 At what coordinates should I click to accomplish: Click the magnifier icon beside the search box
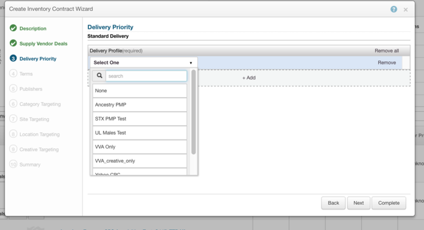(100, 76)
